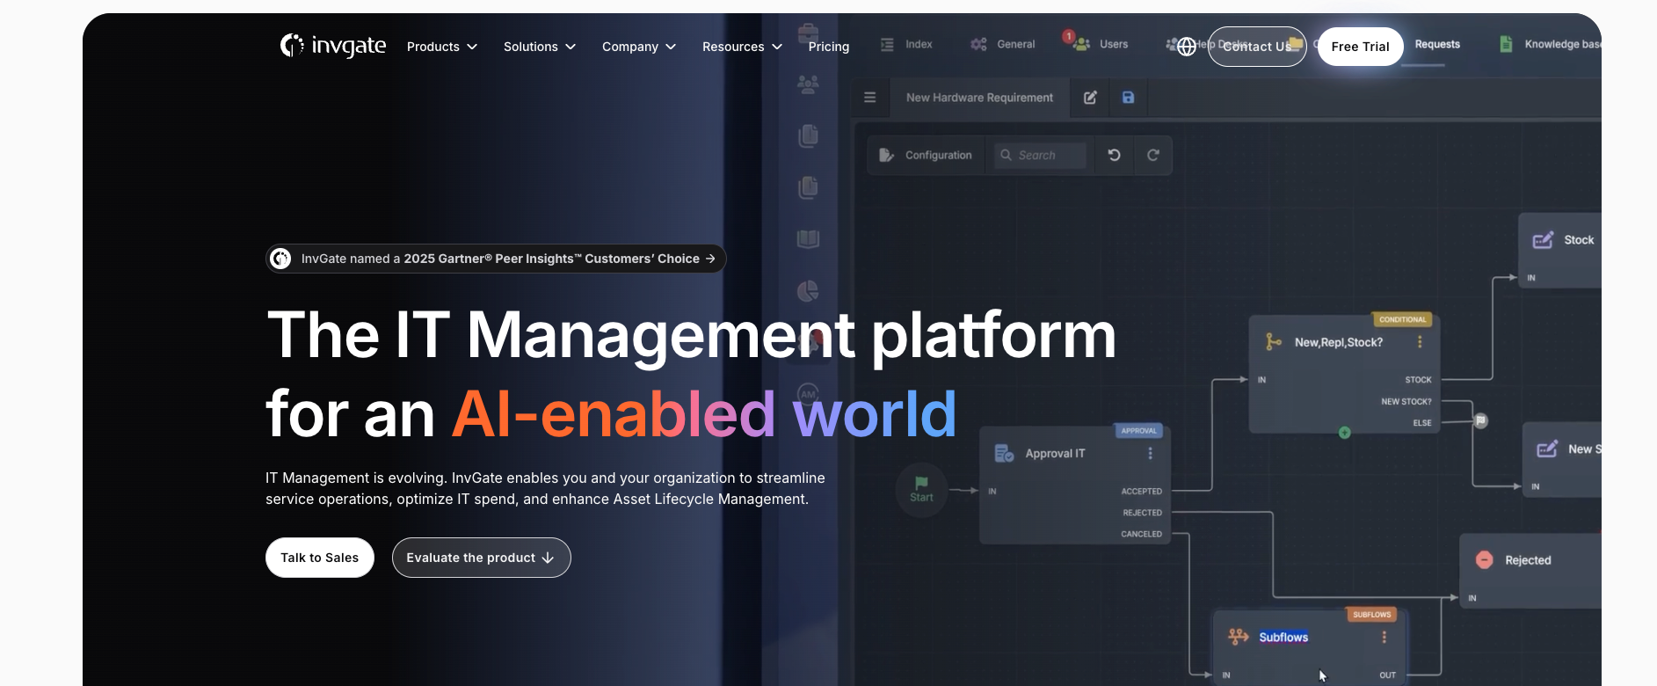Click the Gartner badge circular logo icon
This screenshot has width=1657, height=686.
[x=280, y=259]
